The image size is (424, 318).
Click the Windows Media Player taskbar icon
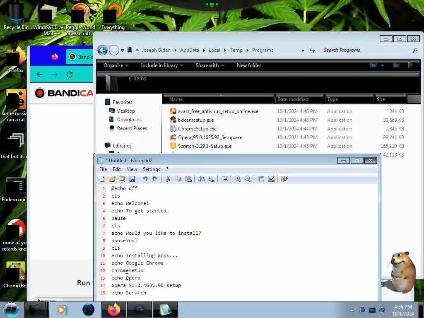click(x=61, y=310)
